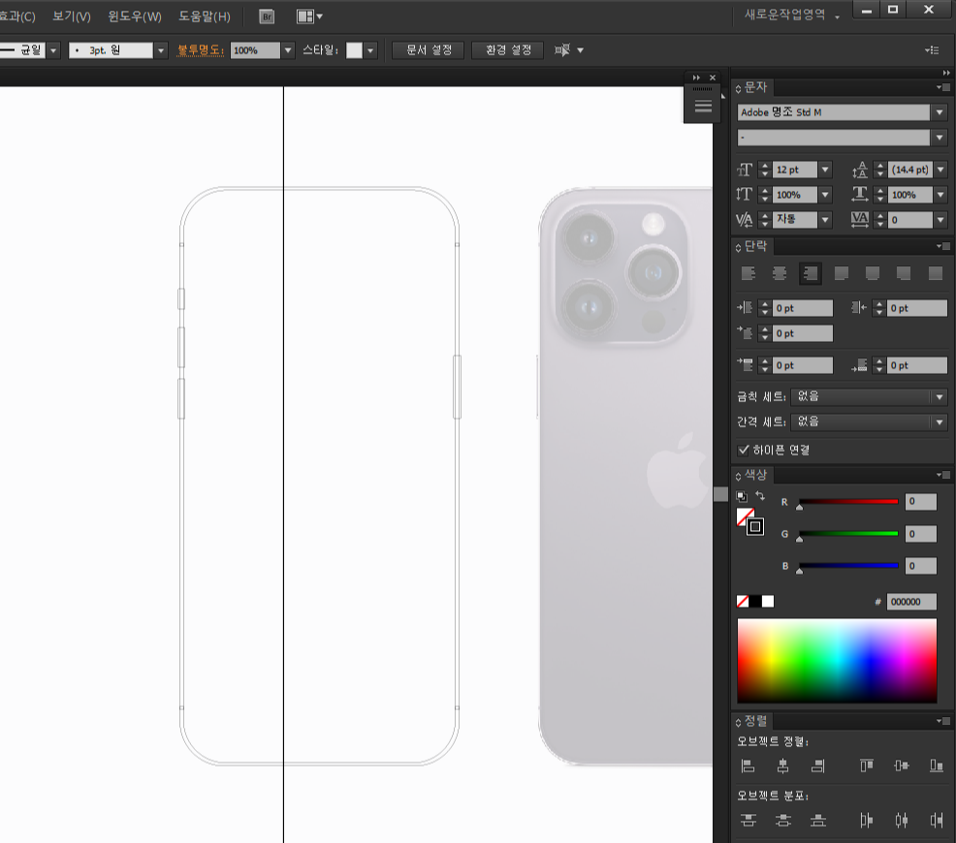Click vertical distribute top under 오브젝트 분포
956x843 pixels.
click(749, 821)
